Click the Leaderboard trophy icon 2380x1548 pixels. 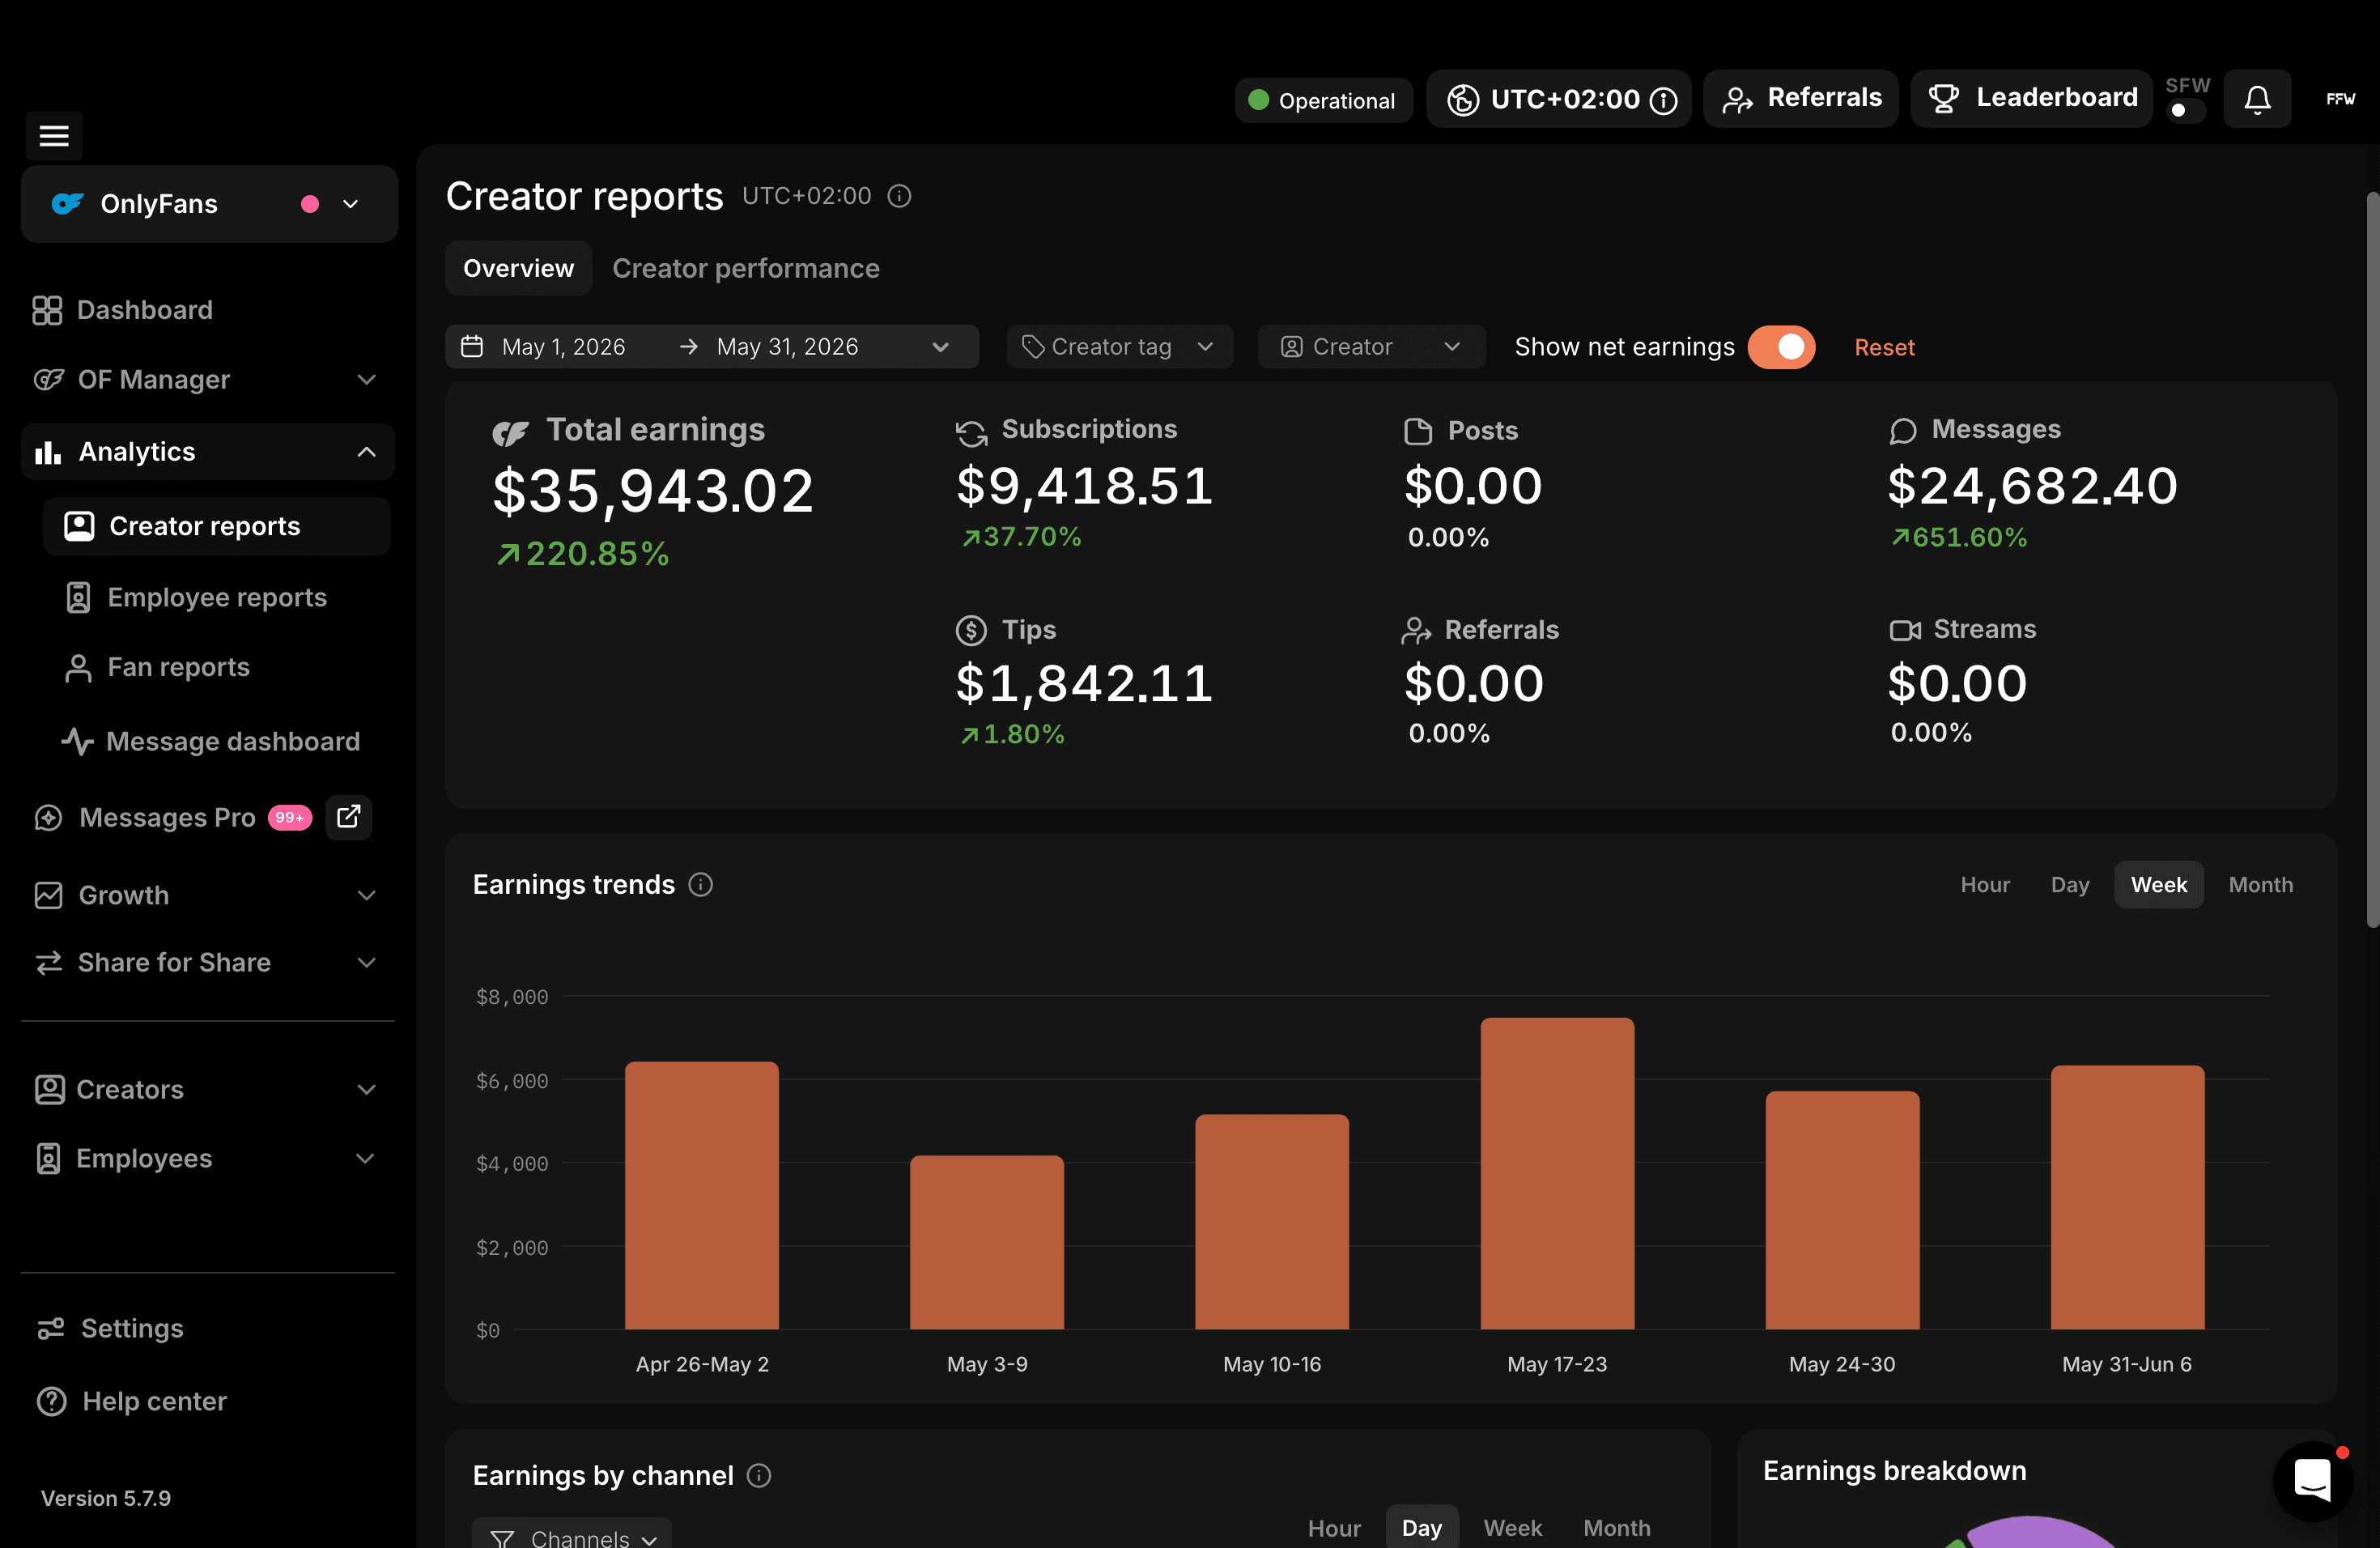click(1943, 98)
